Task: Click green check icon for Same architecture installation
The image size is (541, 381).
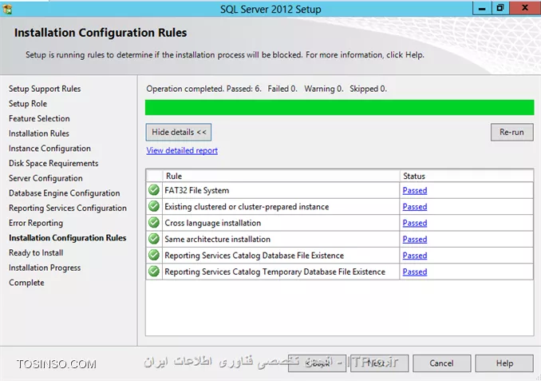Action: coord(154,239)
